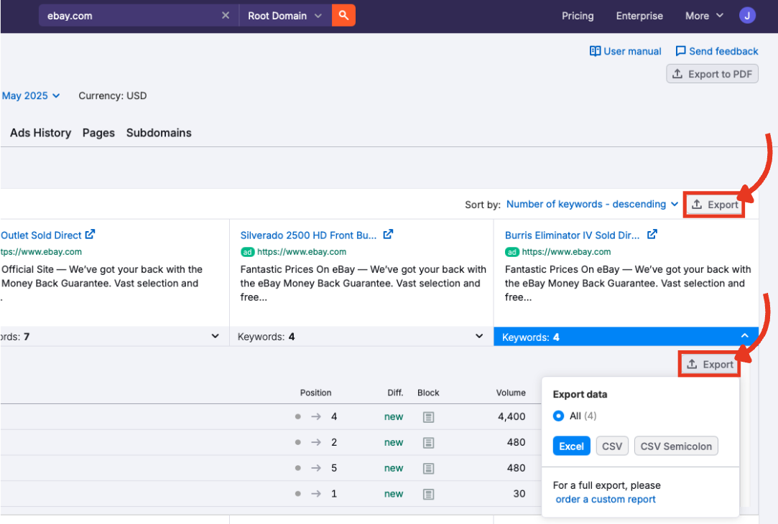Click the order a custom report link

606,500
